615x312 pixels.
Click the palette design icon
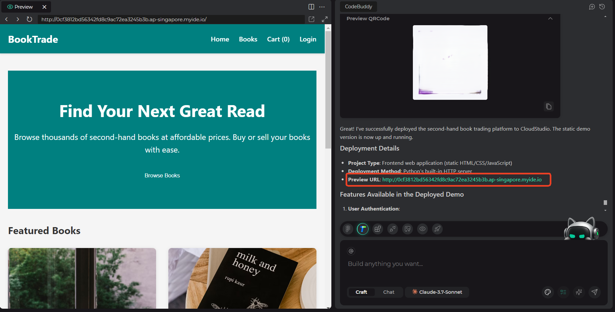[x=548, y=292]
